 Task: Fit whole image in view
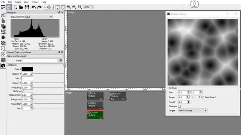63,7
